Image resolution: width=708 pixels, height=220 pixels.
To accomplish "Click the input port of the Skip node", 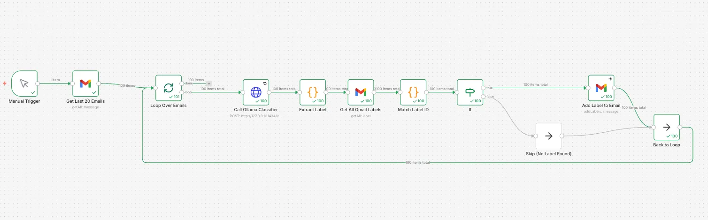I will [535, 136].
